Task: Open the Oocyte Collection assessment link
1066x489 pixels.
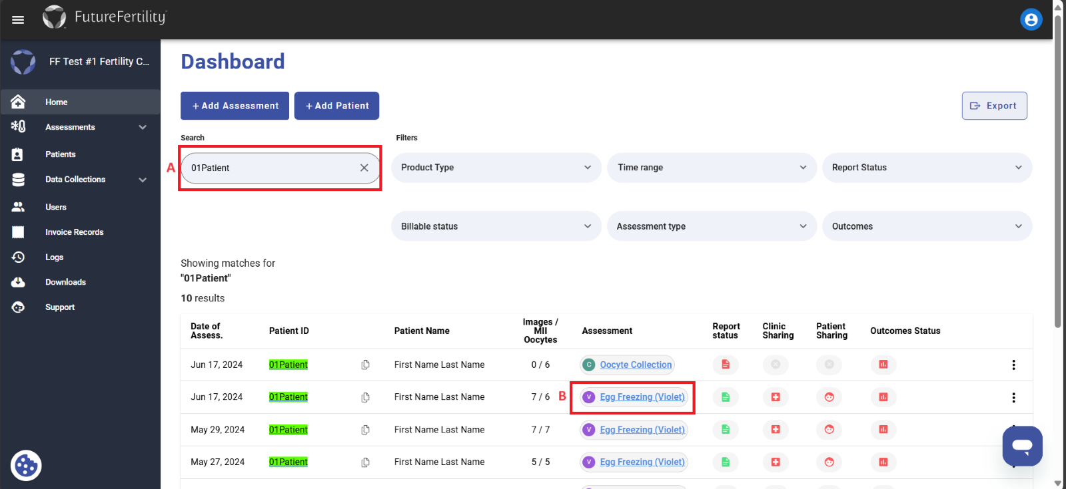Action: tap(636, 365)
